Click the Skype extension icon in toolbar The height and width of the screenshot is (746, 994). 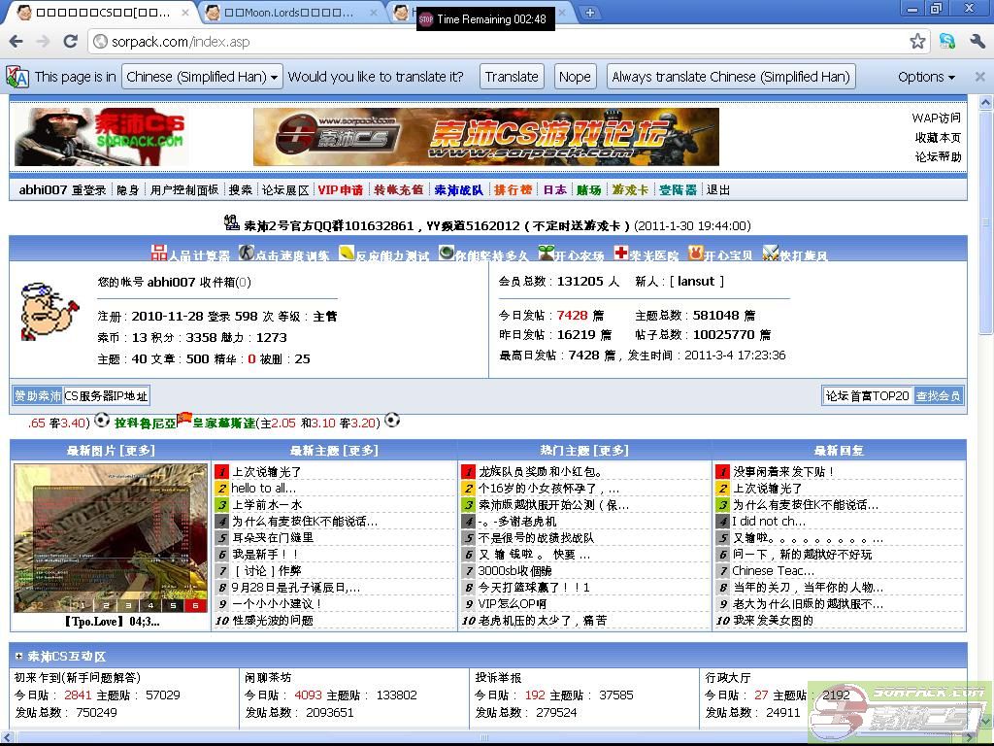click(946, 41)
